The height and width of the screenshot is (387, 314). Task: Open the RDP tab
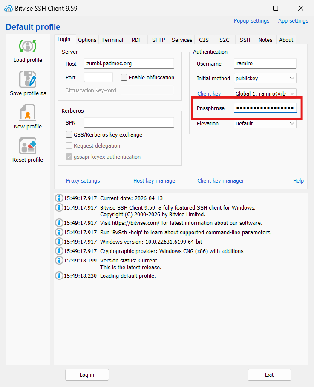(136, 40)
